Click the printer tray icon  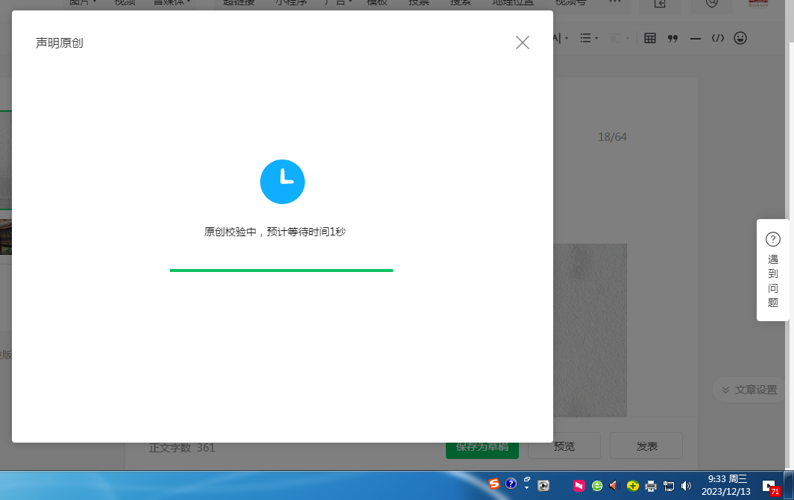click(x=651, y=487)
